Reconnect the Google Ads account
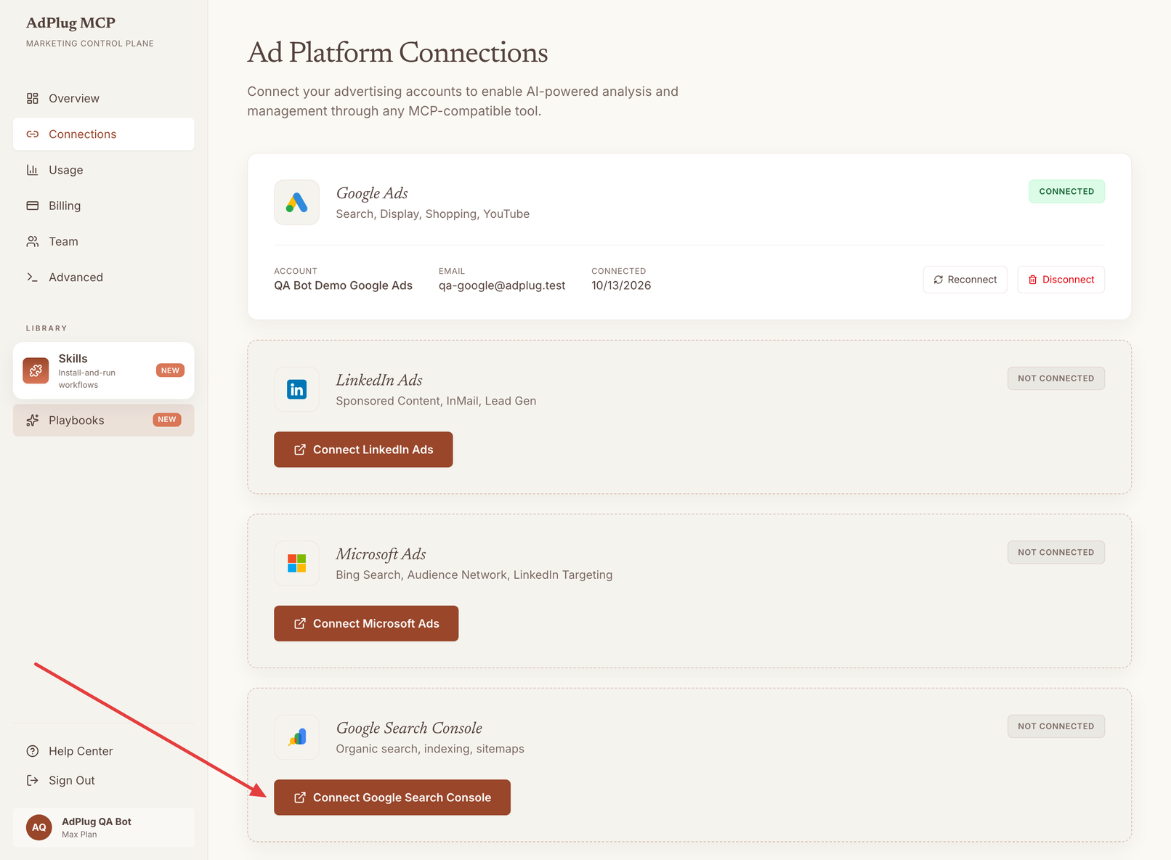The image size is (1171, 860). click(965, 280)
